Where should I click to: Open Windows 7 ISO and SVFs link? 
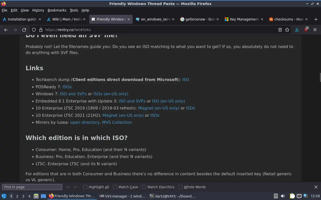pyautogui.click(x=73, y=94)
